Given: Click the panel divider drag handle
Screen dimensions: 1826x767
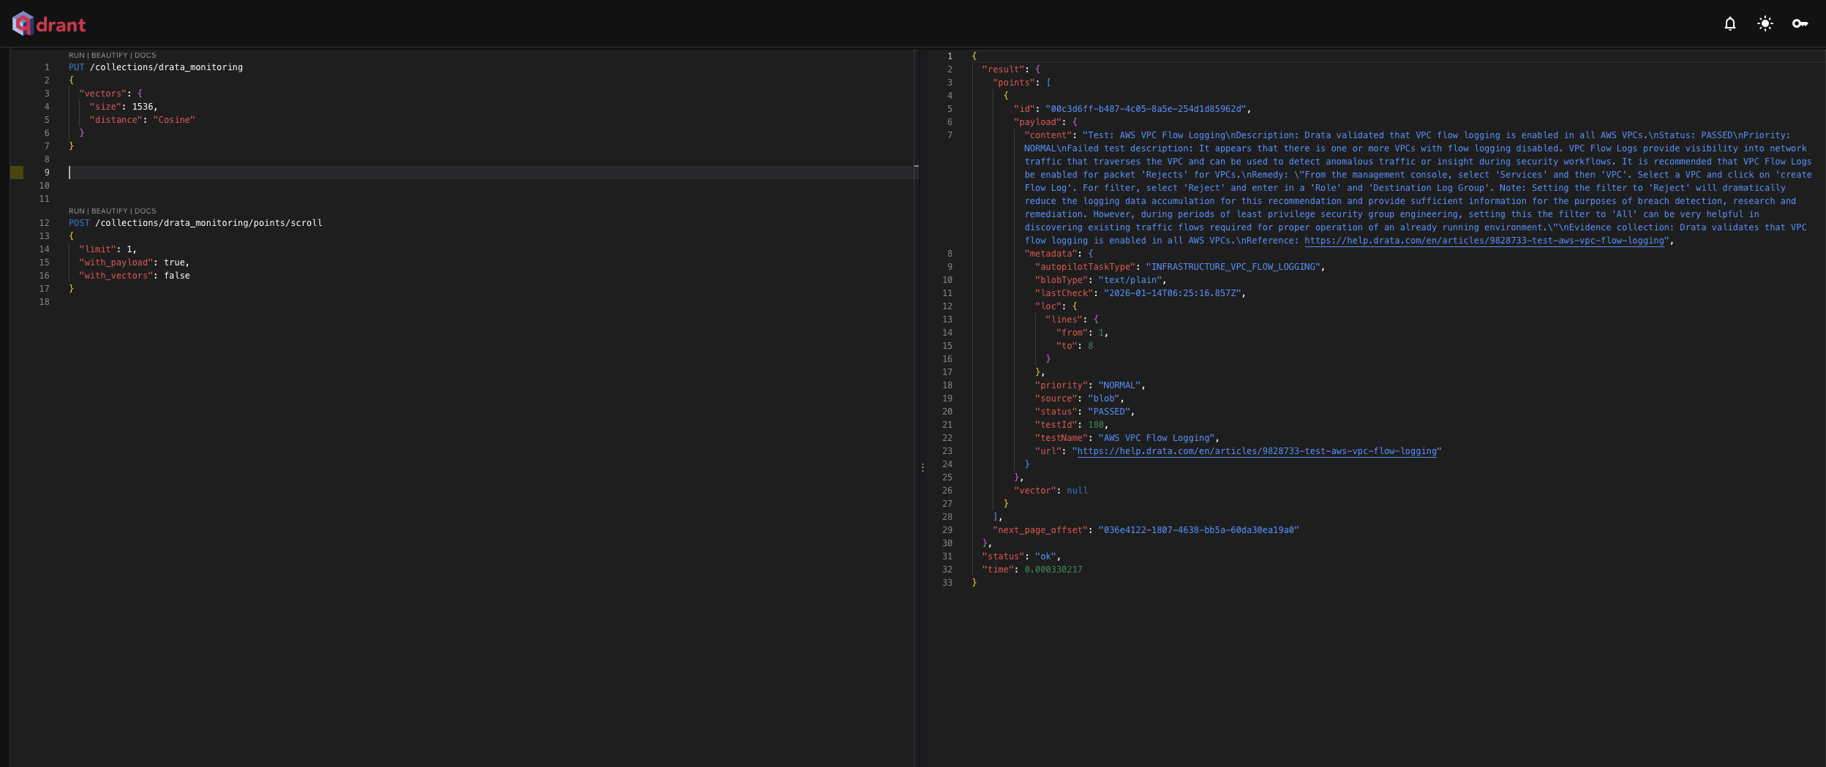Looking at the screenshot, I should click(923, 468).
